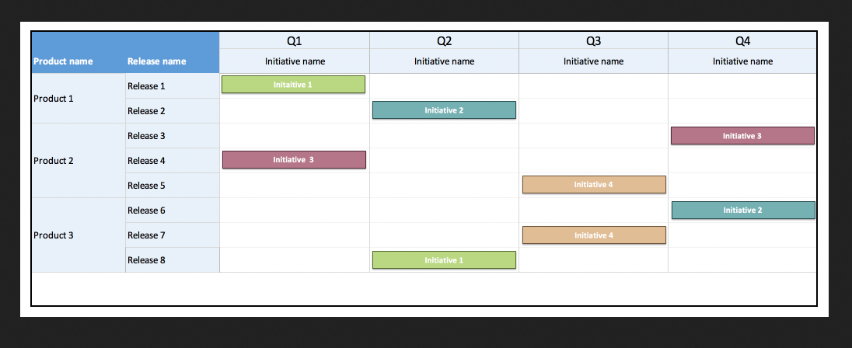Screen dimensions: 852x348
Task: Select the Initiative 4 bar in the Release 7 row
Action: (594, 235)
